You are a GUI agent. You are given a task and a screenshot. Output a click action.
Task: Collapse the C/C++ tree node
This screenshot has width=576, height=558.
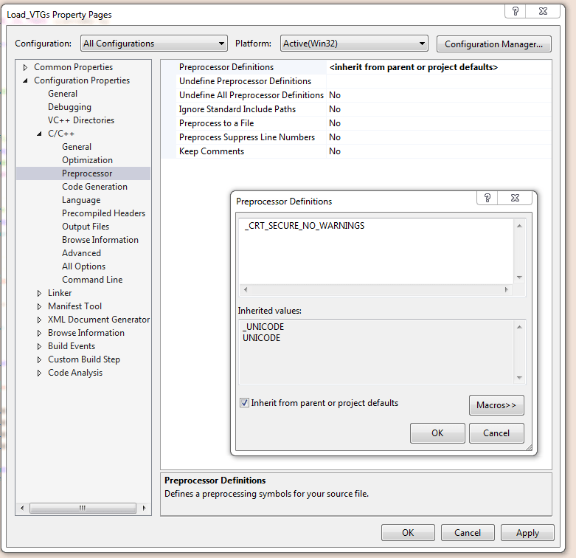click(x=39, y=134)
